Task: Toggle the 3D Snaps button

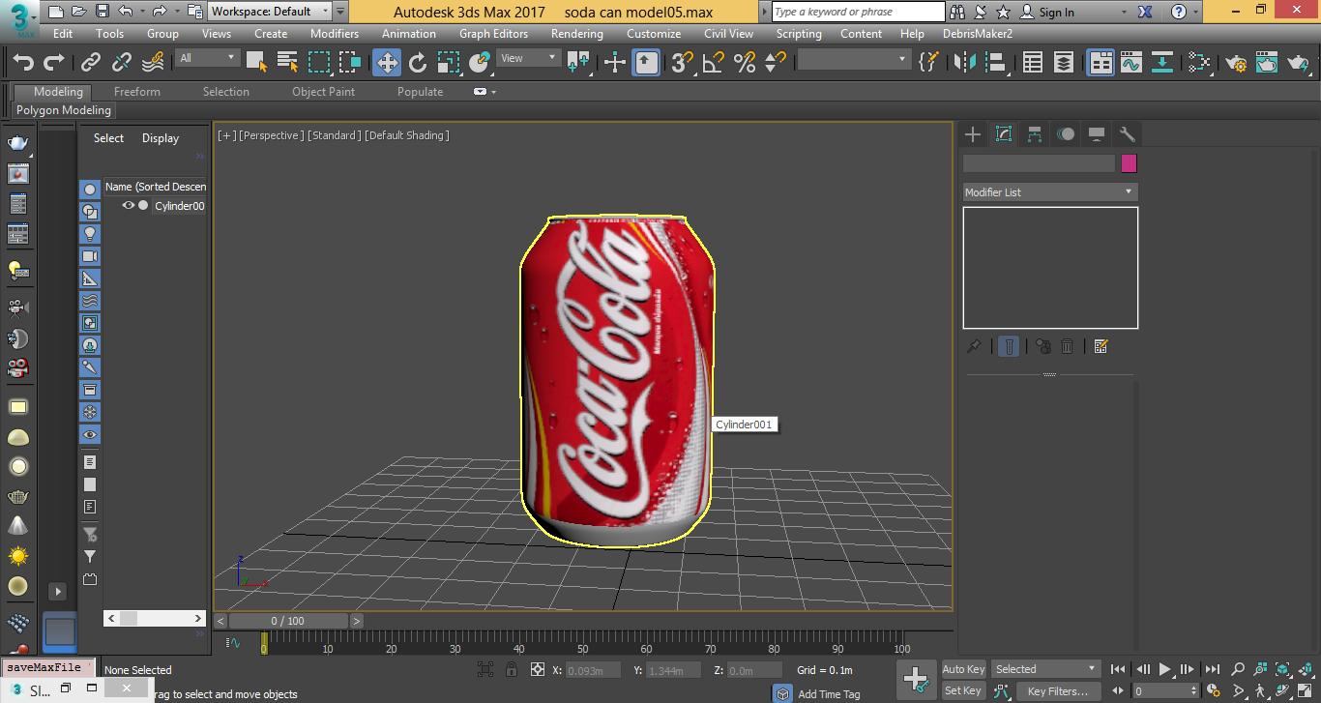Action: coord(683,63)
